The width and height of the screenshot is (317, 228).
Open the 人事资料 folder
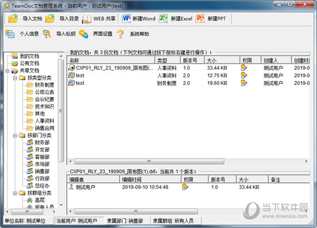point(44,121)
